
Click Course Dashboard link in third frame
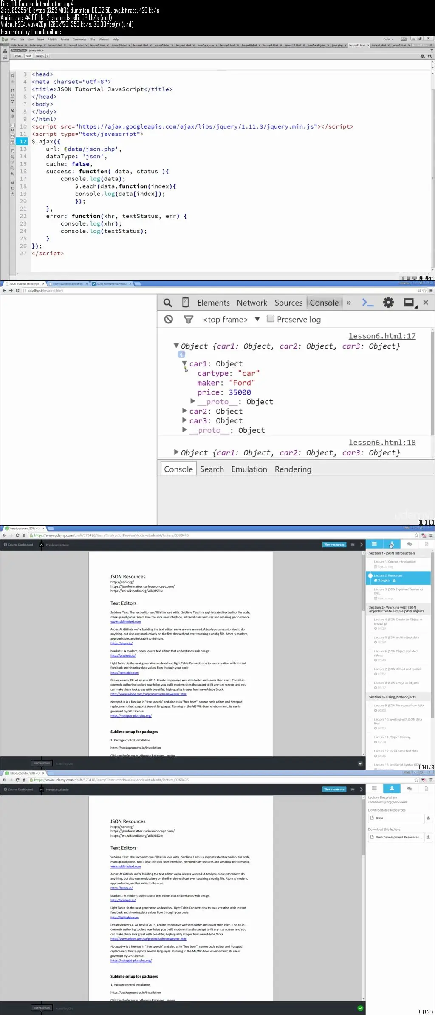point(18,545)
